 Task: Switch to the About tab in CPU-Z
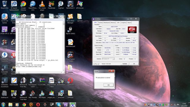pos(129,23)
